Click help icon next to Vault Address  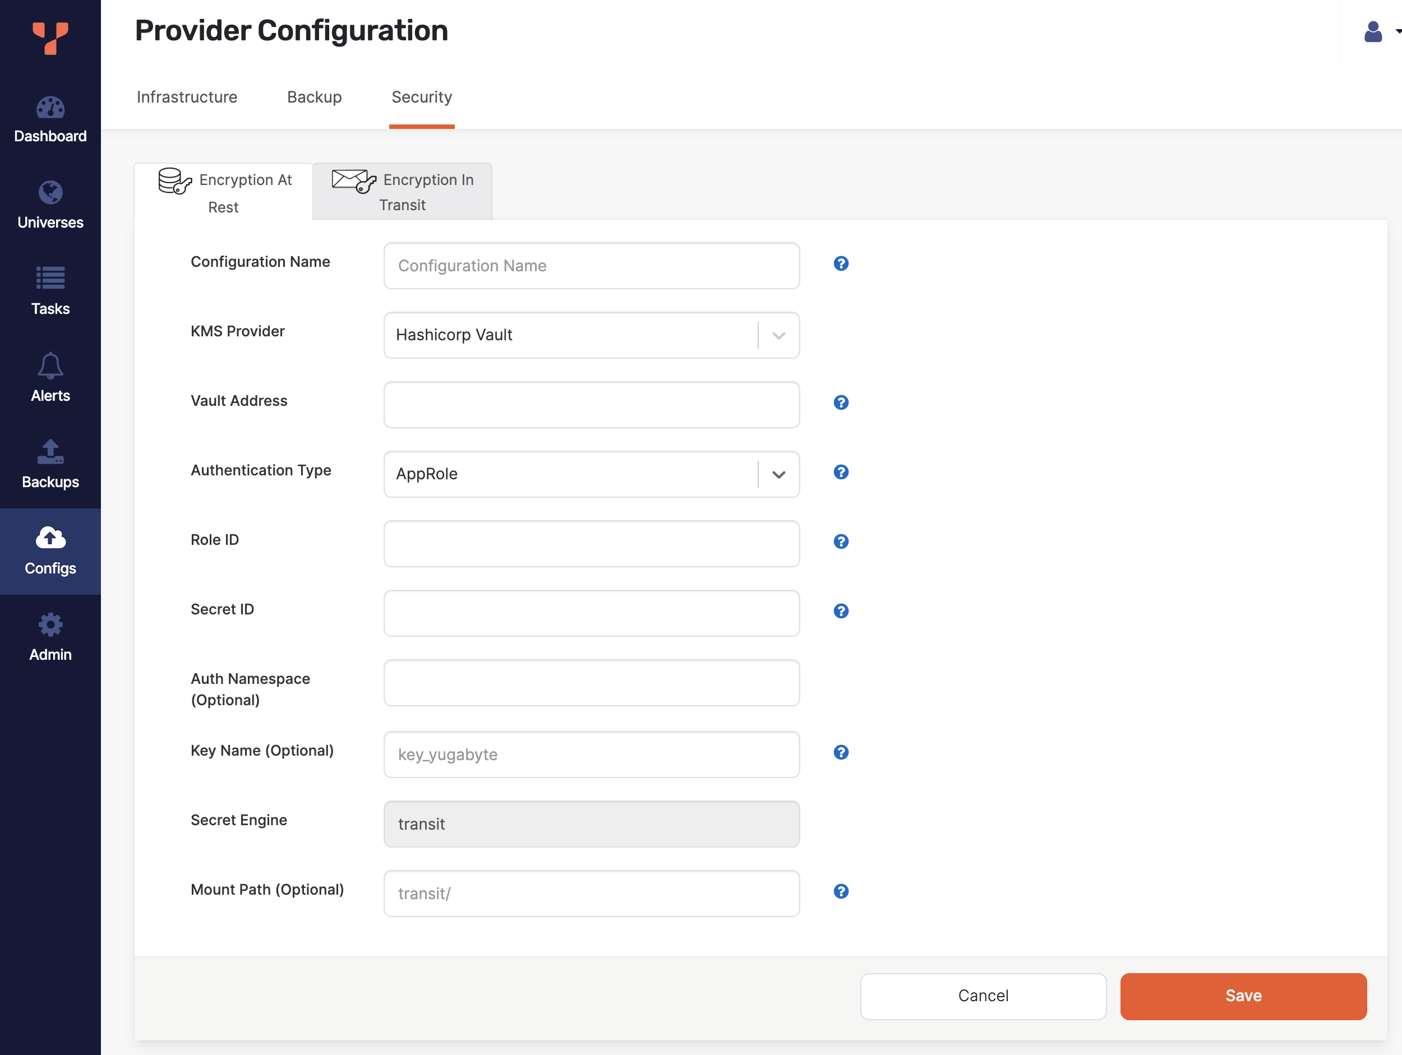839,402
